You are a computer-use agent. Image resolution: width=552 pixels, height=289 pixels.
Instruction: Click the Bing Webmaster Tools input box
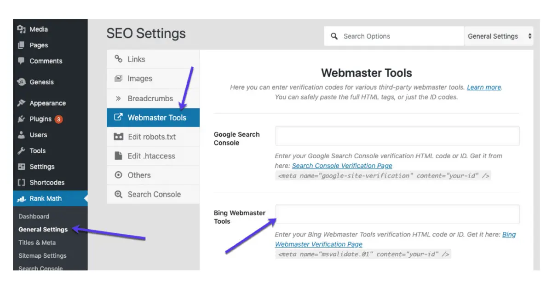click(397, 214)
